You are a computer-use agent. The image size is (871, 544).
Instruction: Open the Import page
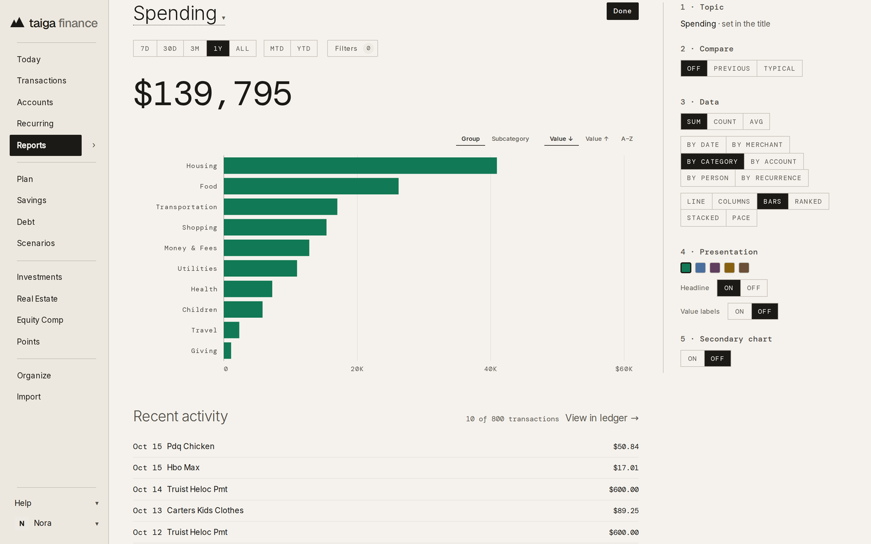(x=29, y=397)
